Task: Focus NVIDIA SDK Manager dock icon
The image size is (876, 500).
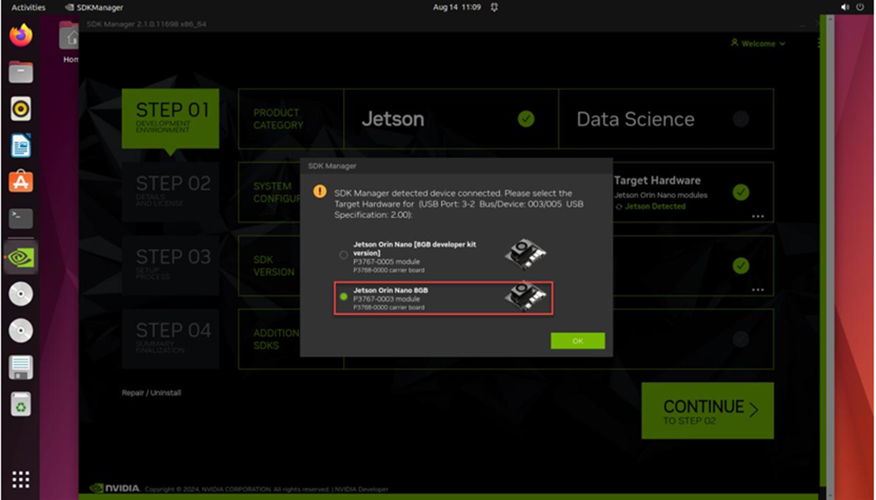Action: pos(21,257)
